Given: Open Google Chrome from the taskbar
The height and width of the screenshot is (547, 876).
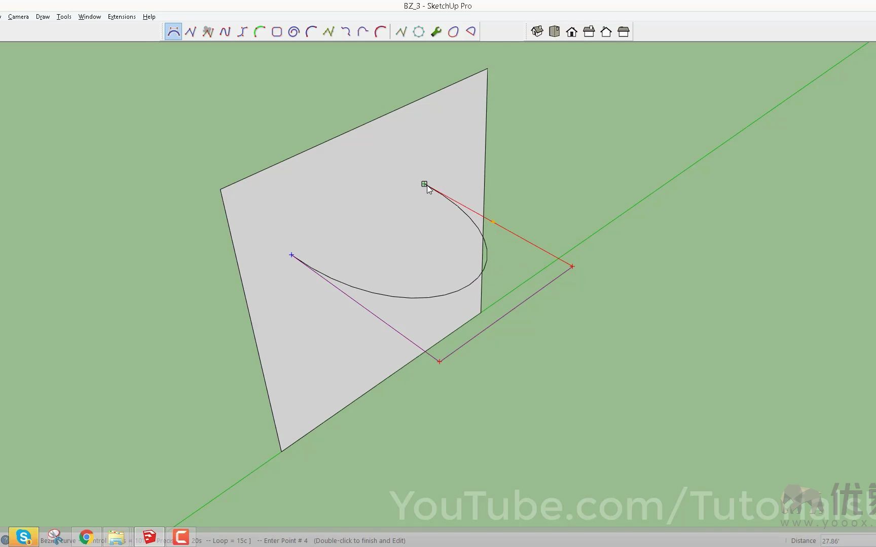Looking at the screenshot, I should pos(86,537).
